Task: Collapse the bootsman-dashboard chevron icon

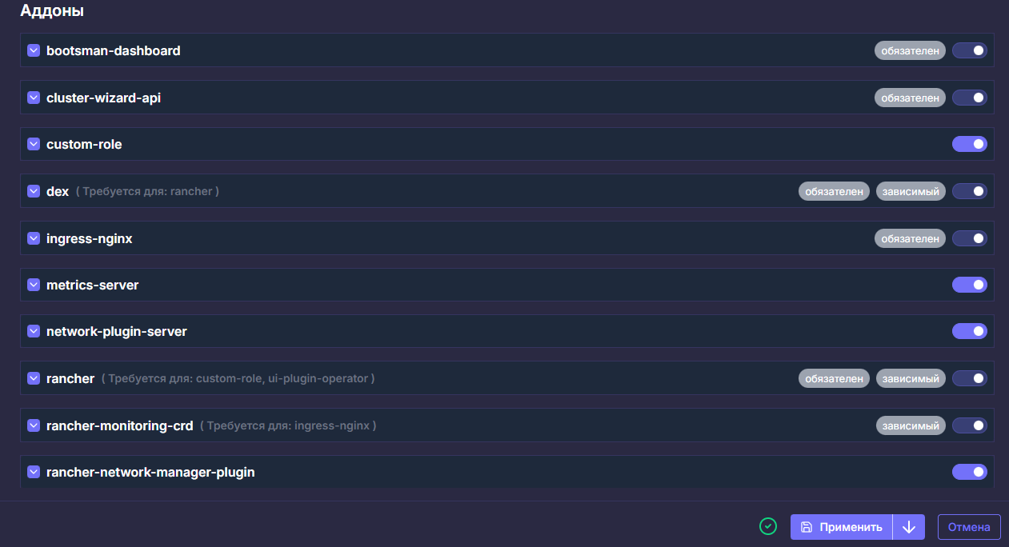Action: [34, 50]
